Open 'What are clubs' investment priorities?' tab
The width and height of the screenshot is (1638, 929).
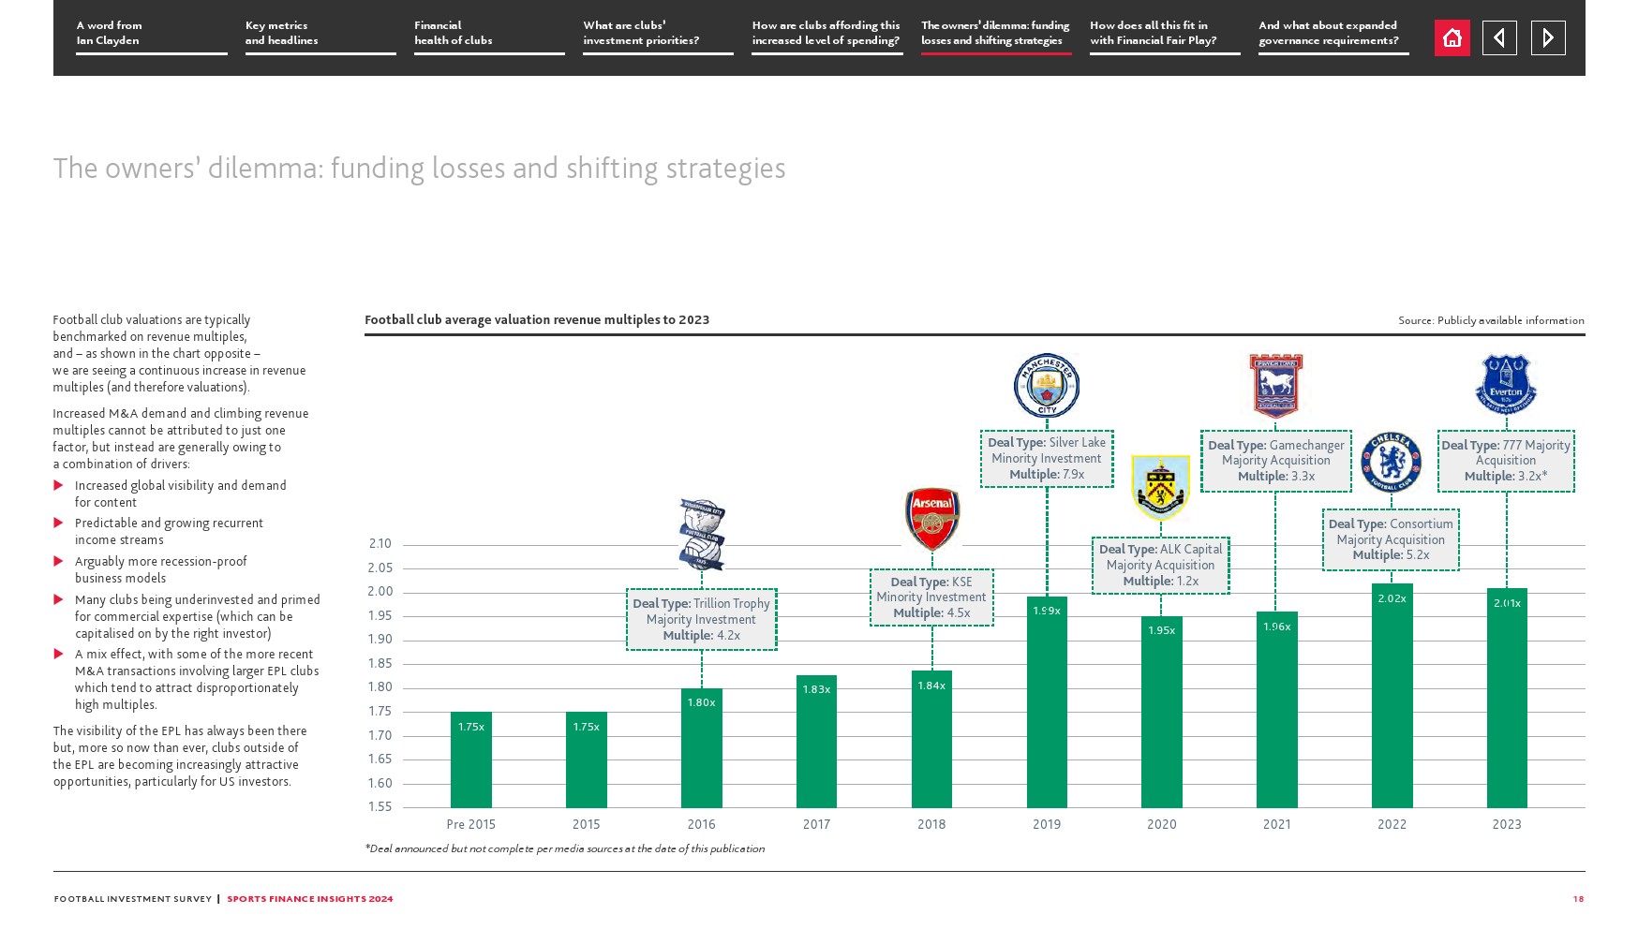click(657, 34)
